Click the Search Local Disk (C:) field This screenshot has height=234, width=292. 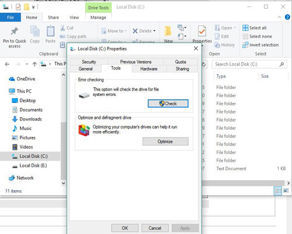(249, 64)
